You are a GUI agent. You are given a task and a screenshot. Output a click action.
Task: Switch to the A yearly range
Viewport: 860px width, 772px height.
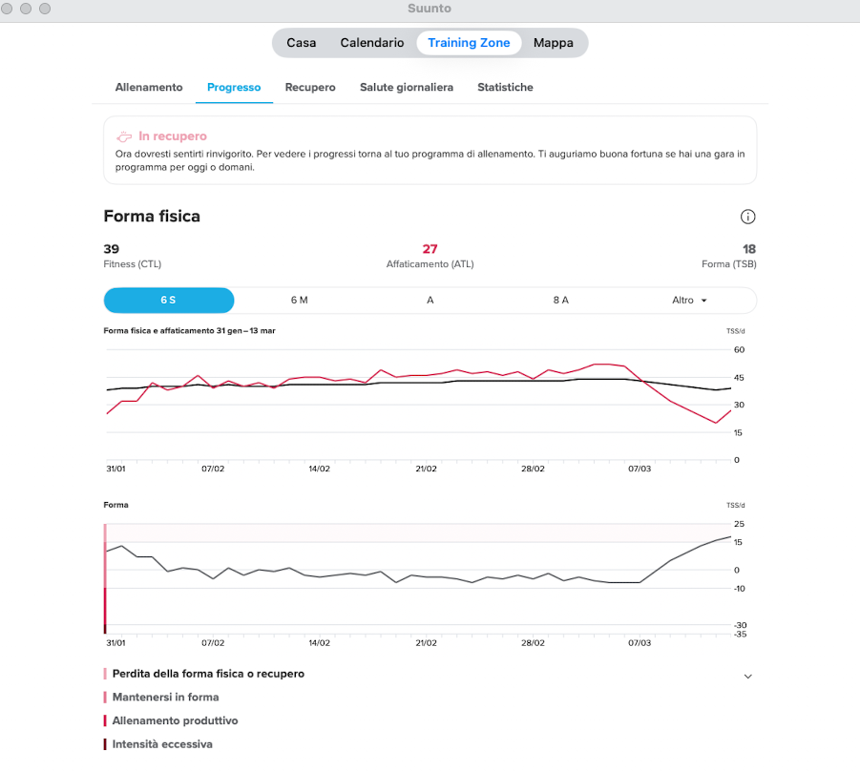coord(430,300)
